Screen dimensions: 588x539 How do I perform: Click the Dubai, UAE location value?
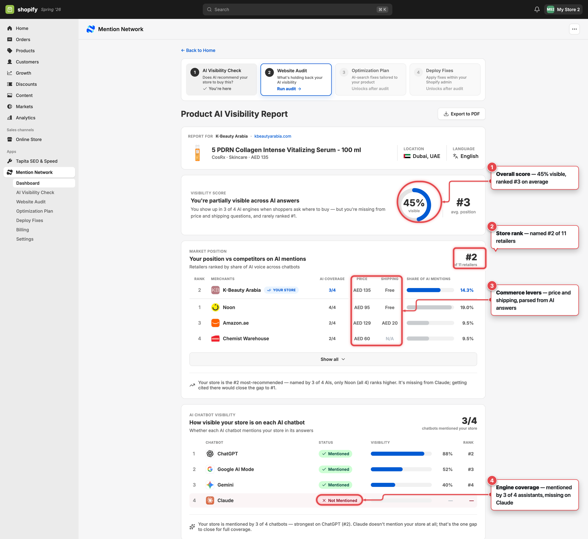coord(422,156)
